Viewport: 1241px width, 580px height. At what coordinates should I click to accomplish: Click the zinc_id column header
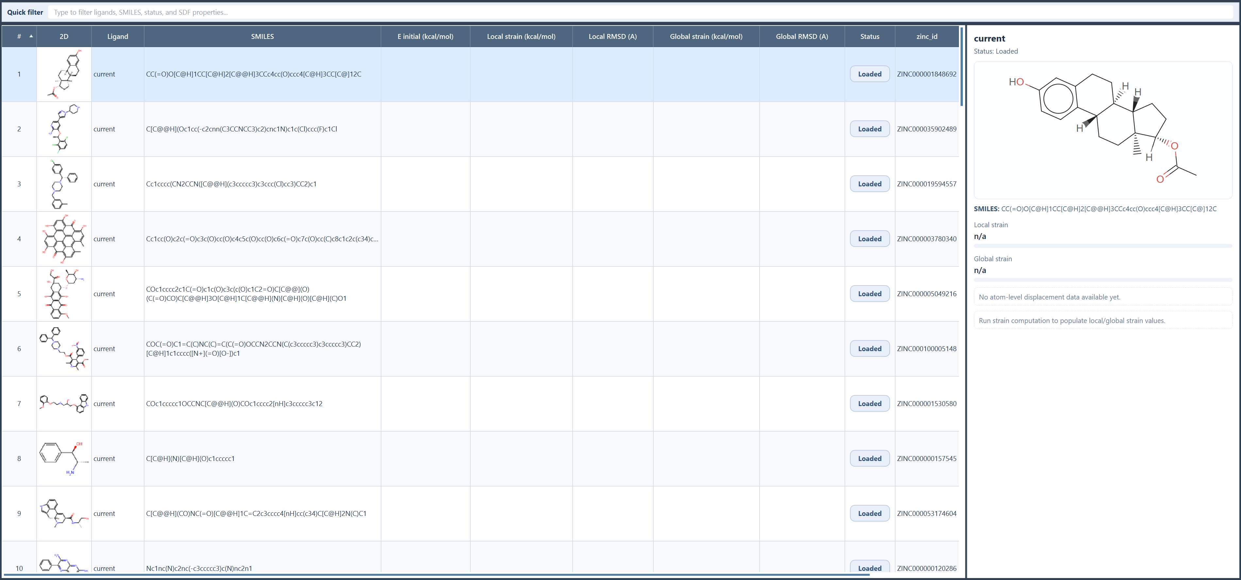[x=926, y=37]
